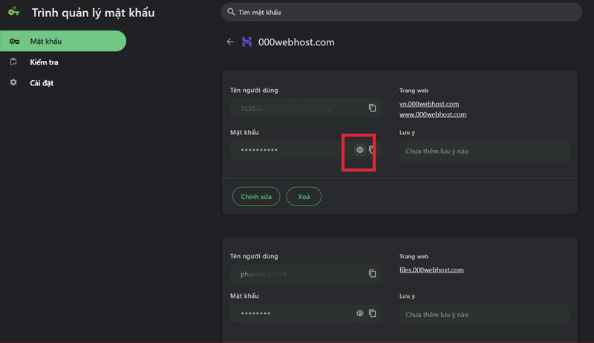Click the first entry's Lưu ý note field

coord(483,151)
